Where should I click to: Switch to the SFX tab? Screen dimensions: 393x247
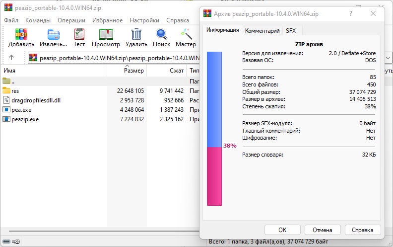pyautogui.click(x=291, y=31)
